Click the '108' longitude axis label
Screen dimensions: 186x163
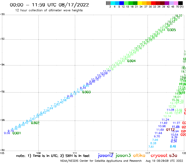[x=38, y=153]
